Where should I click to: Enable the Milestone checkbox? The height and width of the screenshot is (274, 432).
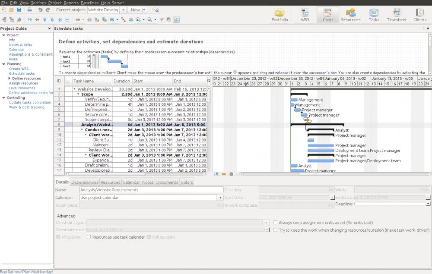pyautogui.click(x=59, y=237)
